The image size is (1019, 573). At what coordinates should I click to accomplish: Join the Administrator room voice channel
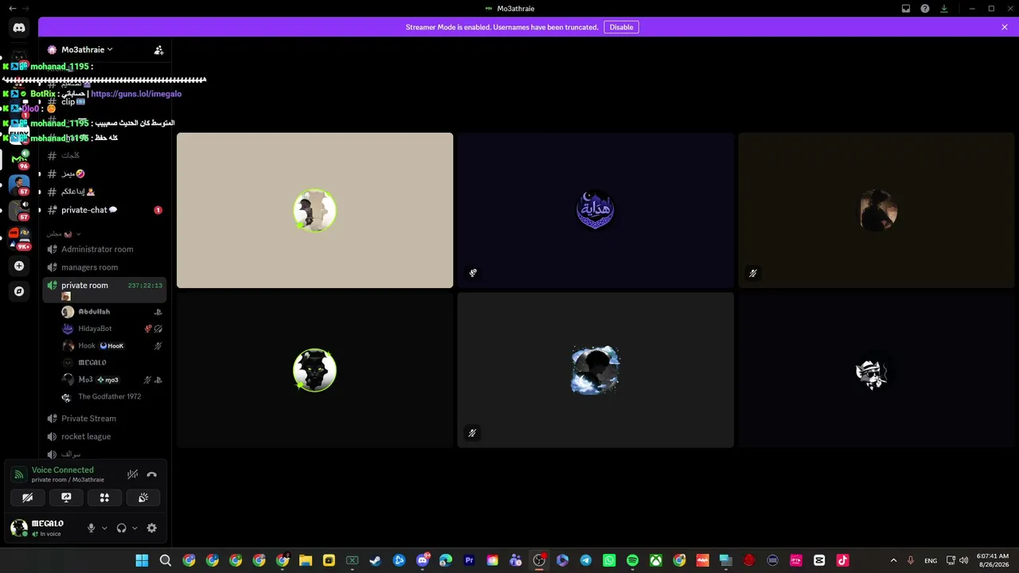pyautogui.click(x=104, y=249)
